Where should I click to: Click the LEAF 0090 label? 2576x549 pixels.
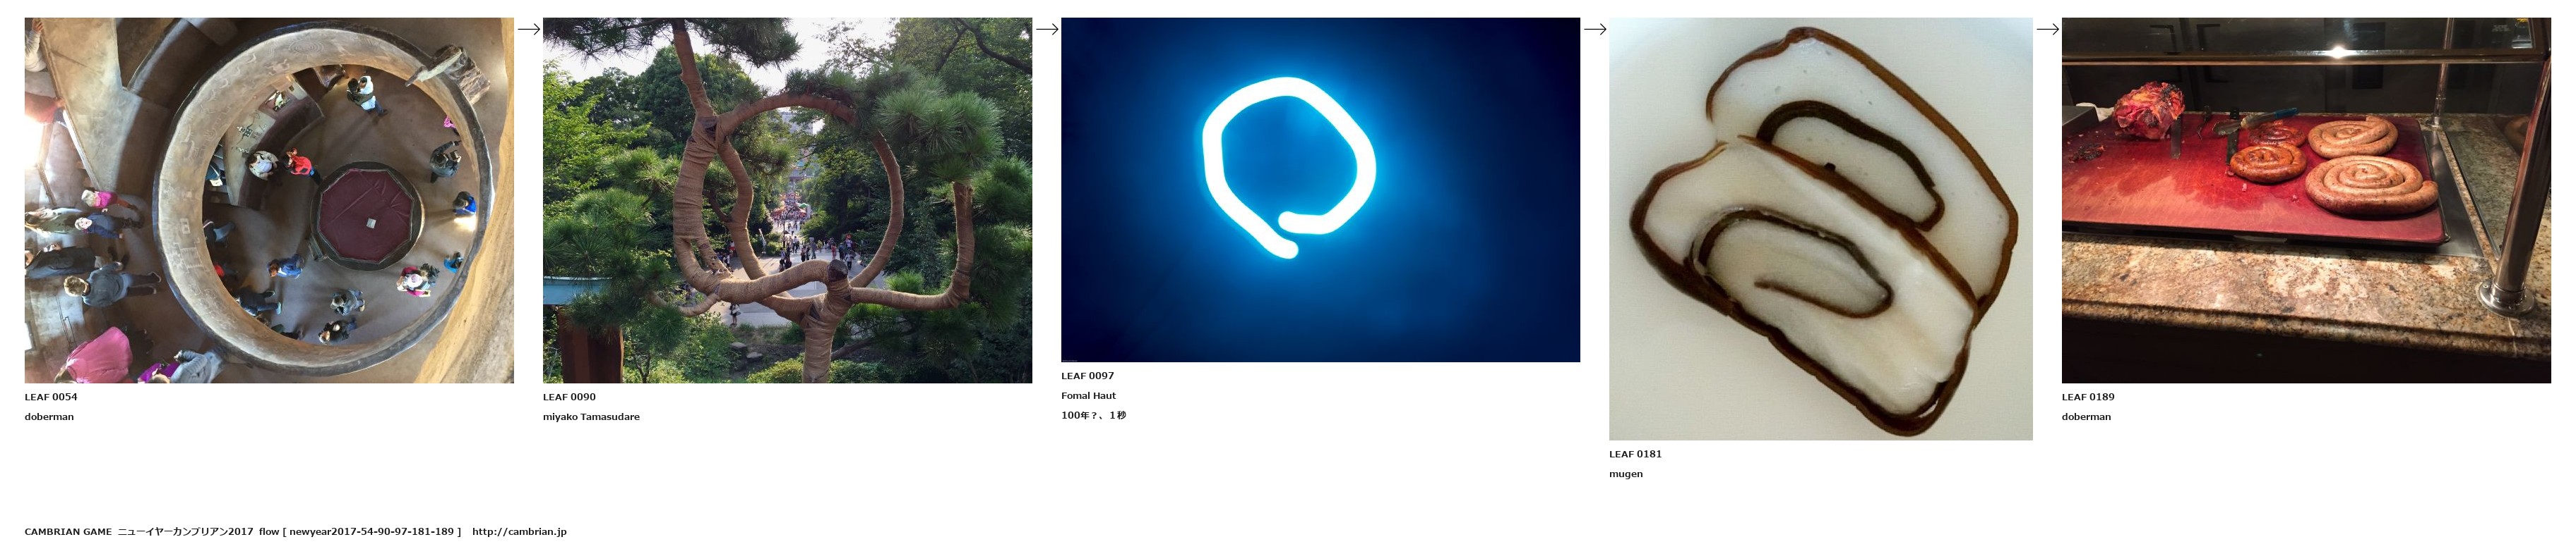tap(569, 397)
